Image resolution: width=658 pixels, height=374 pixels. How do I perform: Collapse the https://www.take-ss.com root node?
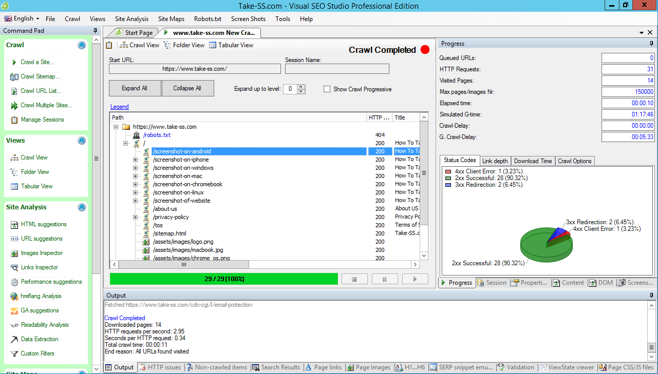(x=117, y=127)
